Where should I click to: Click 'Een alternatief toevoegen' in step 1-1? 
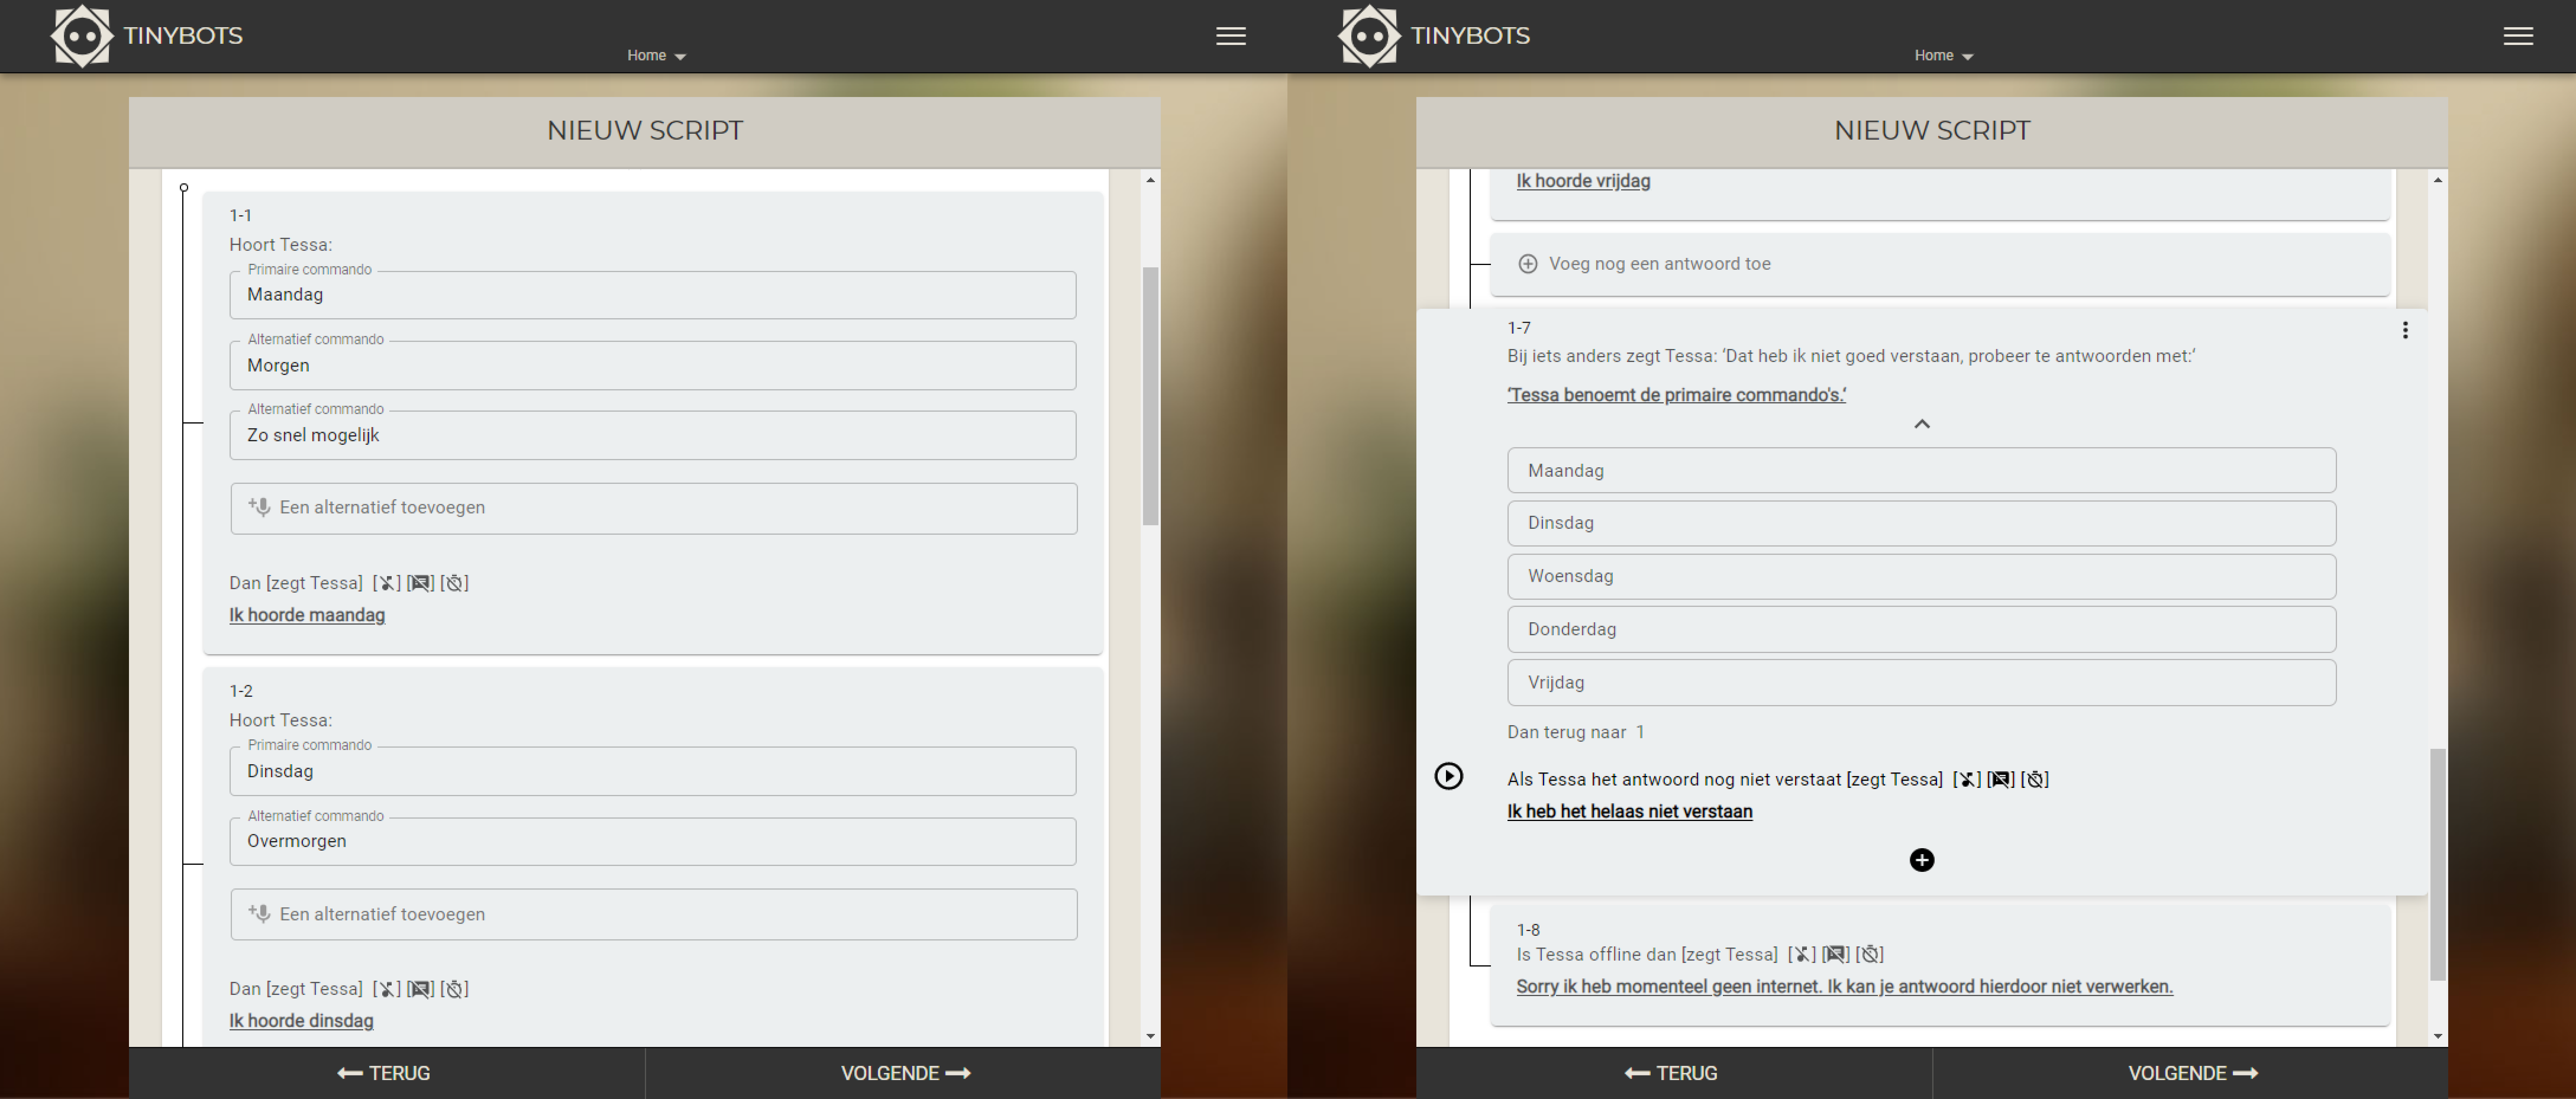click(653, 508)
